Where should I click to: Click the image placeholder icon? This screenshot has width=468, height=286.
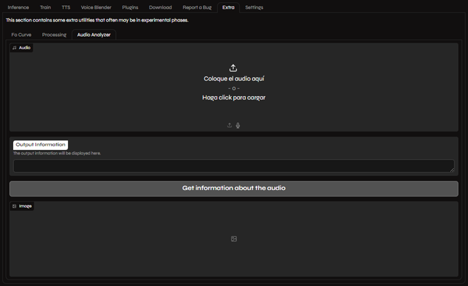click(234, 239)
